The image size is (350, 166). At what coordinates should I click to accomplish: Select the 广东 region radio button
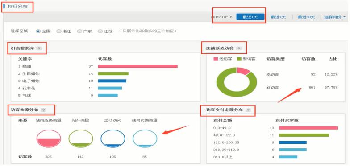coord(79,31)
